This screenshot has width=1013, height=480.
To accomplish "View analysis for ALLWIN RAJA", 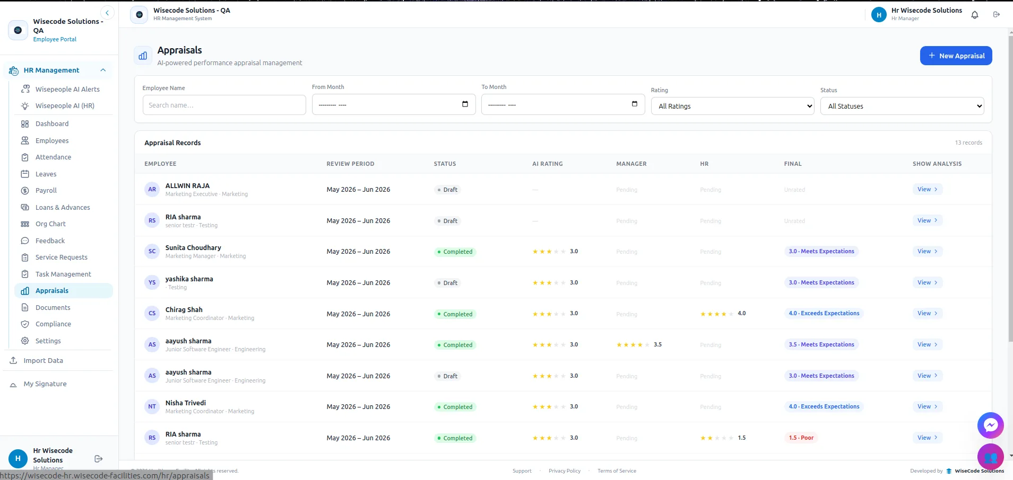I will (928, 189).
